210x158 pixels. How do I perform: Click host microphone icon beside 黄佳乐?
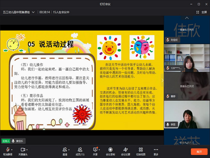(x=13, y=141)
